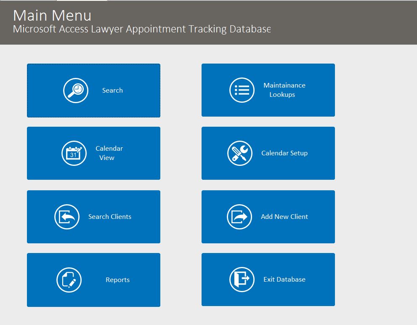Click the Search Clients button
417x325 pixels.
[x=93, y=217]
